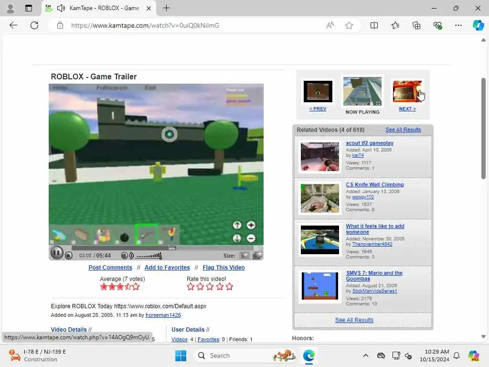
Task: Mute tab via speaker icon
Action: coord(61,8)
